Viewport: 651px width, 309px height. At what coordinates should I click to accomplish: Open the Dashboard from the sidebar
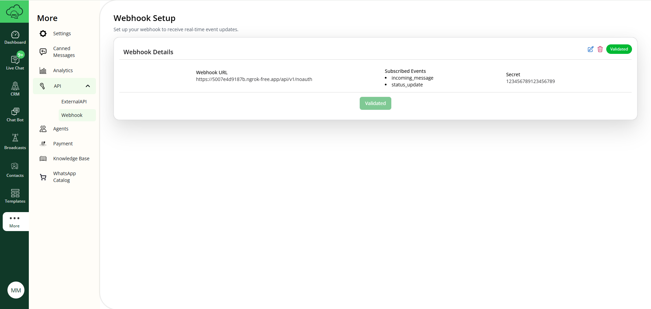[x=15, y=37]
